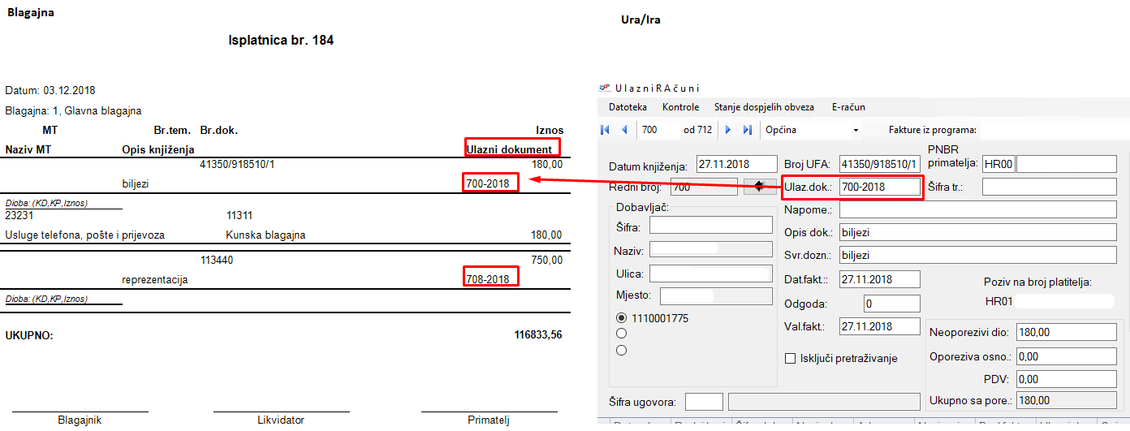Go to the first record
Screen dimensions: 1130x431
pyautogui.click(x=605, y=130)
